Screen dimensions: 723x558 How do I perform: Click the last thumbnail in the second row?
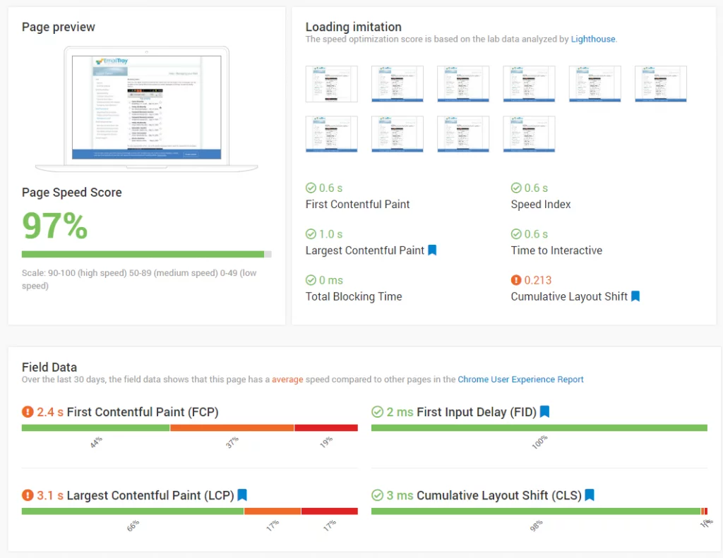[529, 134]
